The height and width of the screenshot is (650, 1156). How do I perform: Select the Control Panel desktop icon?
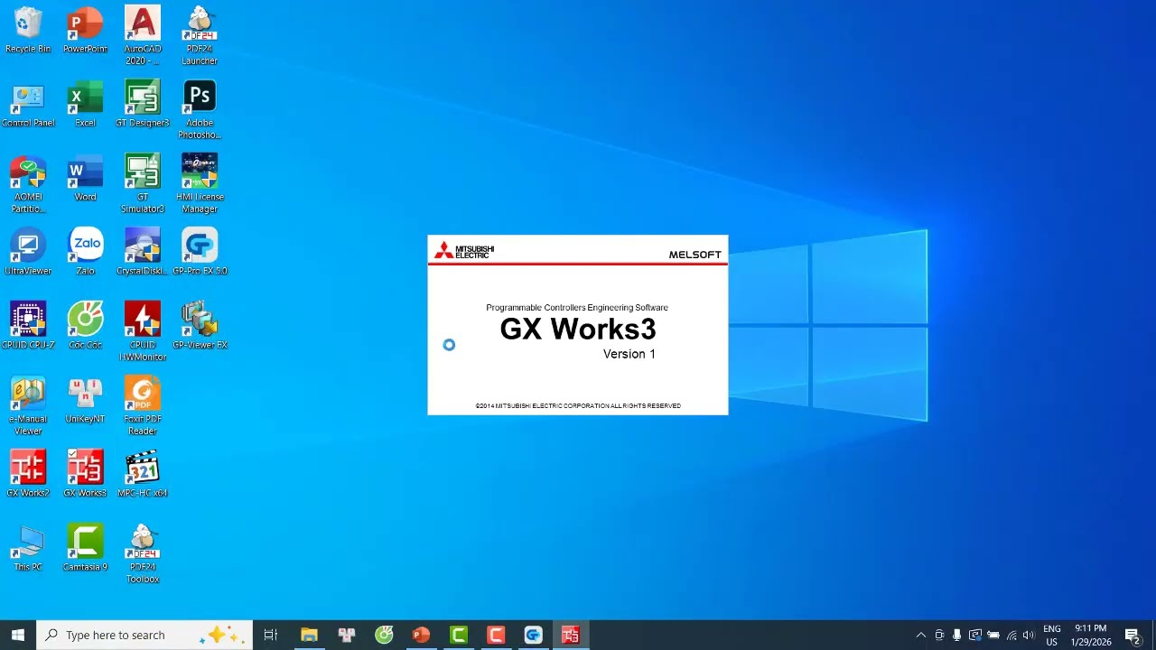pos(28,104)
